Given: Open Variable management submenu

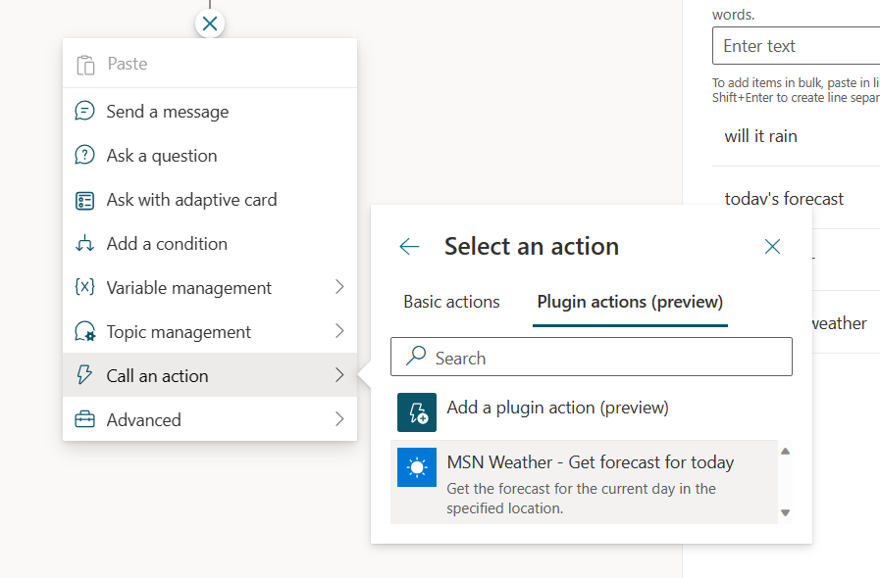Looking at the screenshot, I should coord(210,287).
